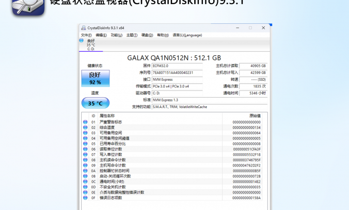Click status orb for attribute 02 综合温度
This screenshot has width=349, height=210.
click(85, 127)
